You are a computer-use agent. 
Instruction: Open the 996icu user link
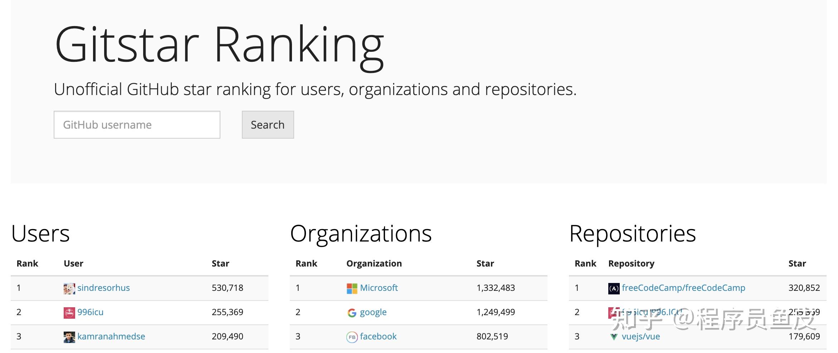(90, 312)
